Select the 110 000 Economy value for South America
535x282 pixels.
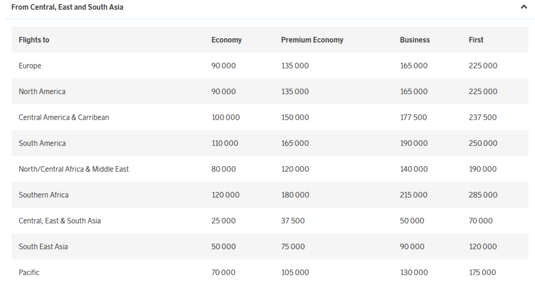pyautogui.click(x=225, y=143)
